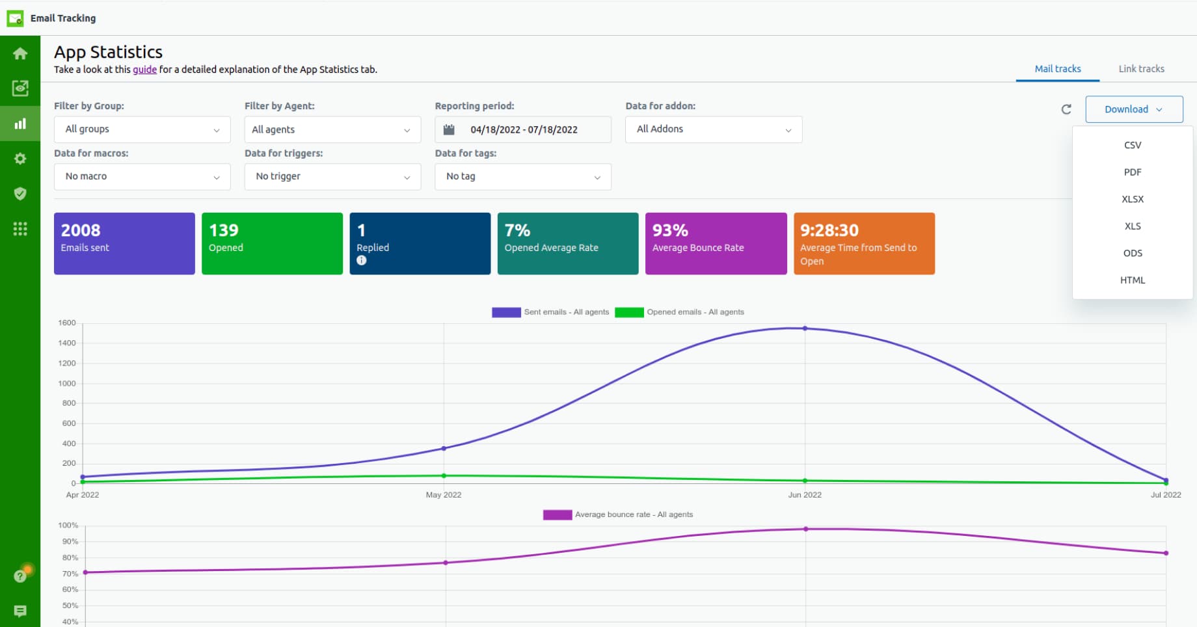Click the Reporting period date field
1197x627 pixels.
tap(523, 129)
